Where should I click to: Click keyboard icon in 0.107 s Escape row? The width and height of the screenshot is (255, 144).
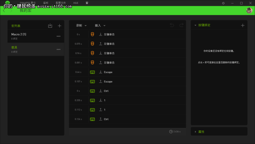click(x=92, y=81)
